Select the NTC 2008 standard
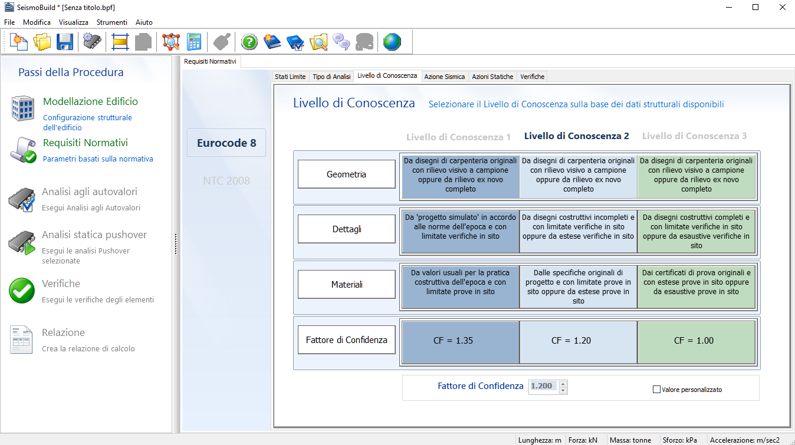Screen dimensions: 795x445 [x=226, y=180]
